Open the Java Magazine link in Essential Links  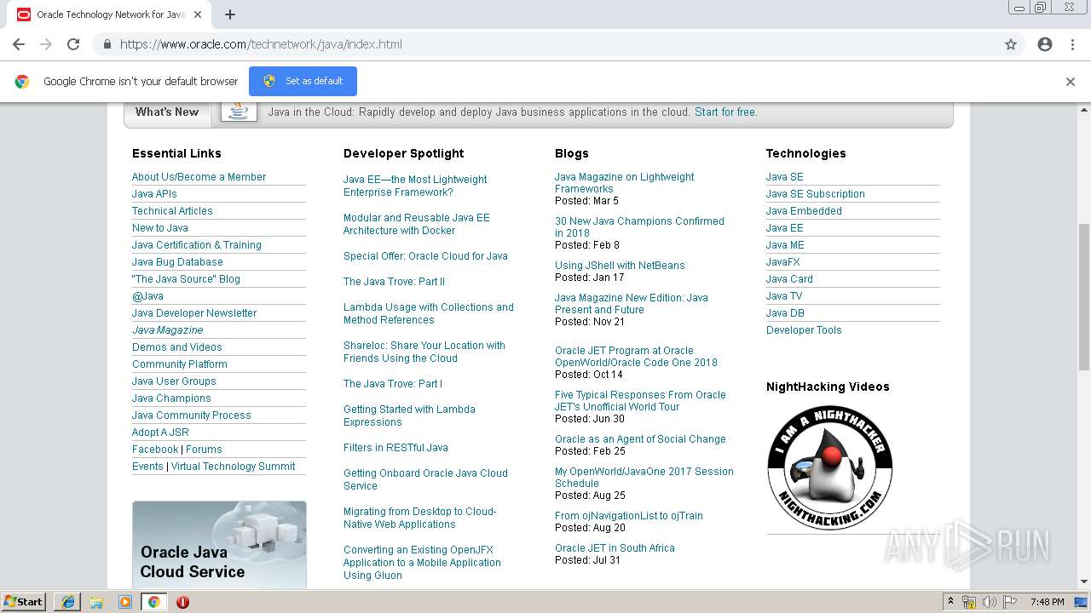coord(167,330)
